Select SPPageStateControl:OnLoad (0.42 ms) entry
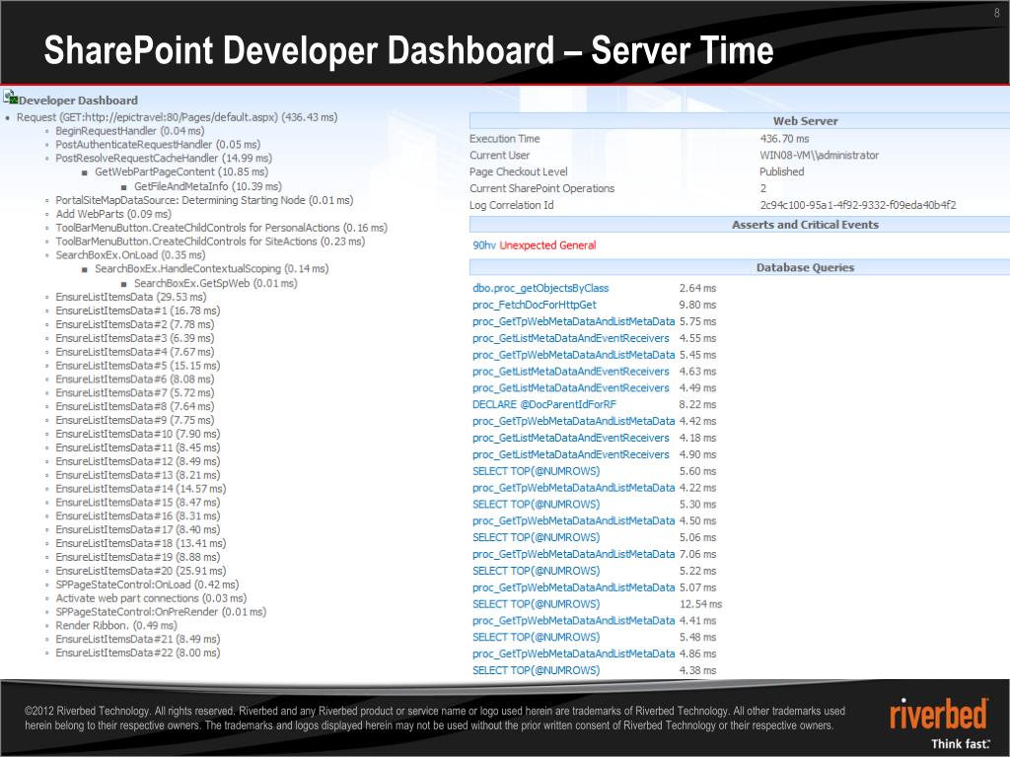The height and width of the screenshot is (757, 1010). tap(147, 585)
